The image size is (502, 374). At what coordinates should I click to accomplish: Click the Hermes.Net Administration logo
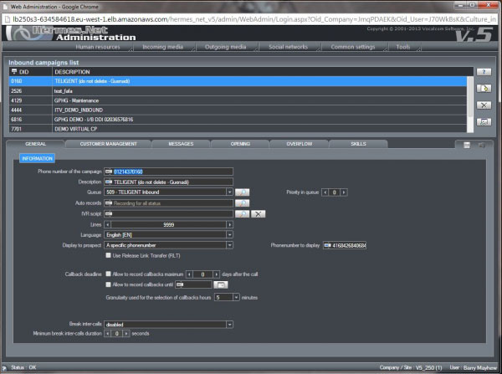(x=72, y=33)
